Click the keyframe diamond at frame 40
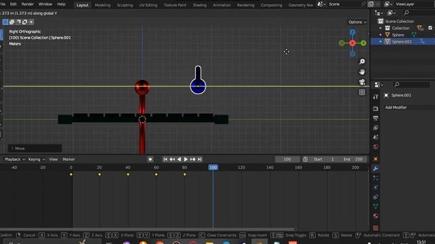 pos(128,175)
